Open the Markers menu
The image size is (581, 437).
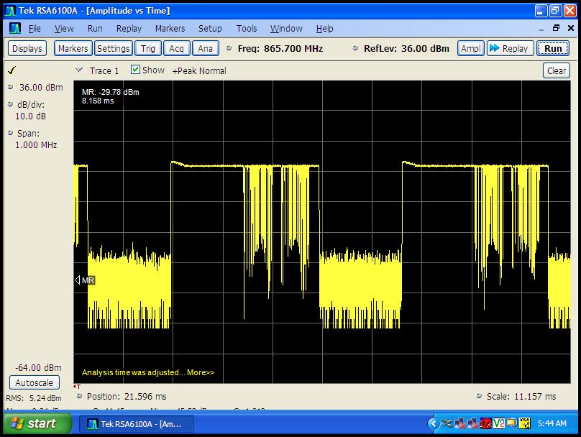click(x=170, y=29)
